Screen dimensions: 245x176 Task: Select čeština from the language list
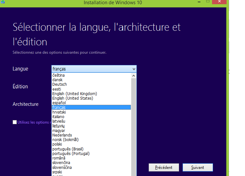(x=91, y=75)
